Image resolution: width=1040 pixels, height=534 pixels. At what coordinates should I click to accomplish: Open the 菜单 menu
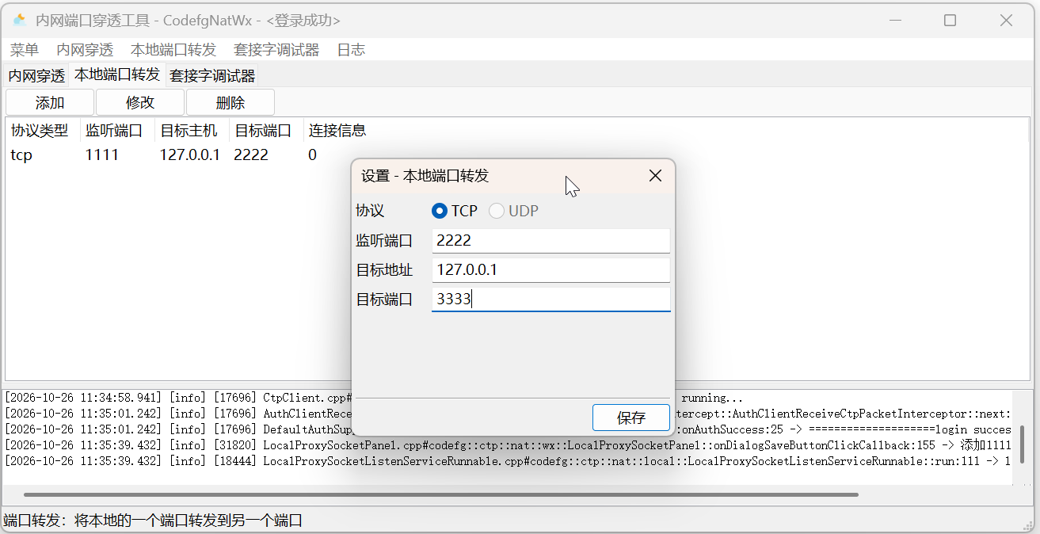(x=25, y=50)
